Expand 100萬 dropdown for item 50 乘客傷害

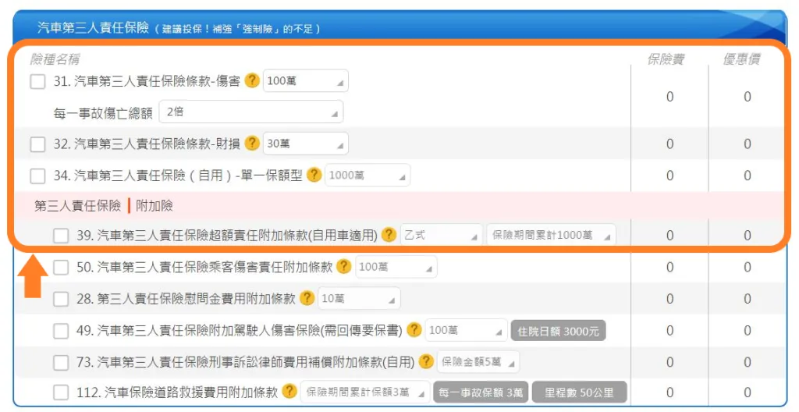click(x=396, y=266)
